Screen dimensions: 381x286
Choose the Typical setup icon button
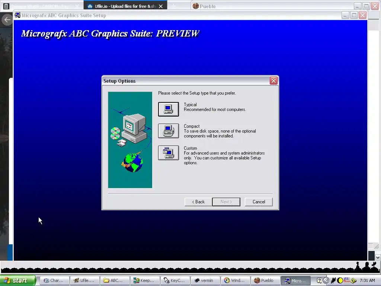click(x=169, y=109)
